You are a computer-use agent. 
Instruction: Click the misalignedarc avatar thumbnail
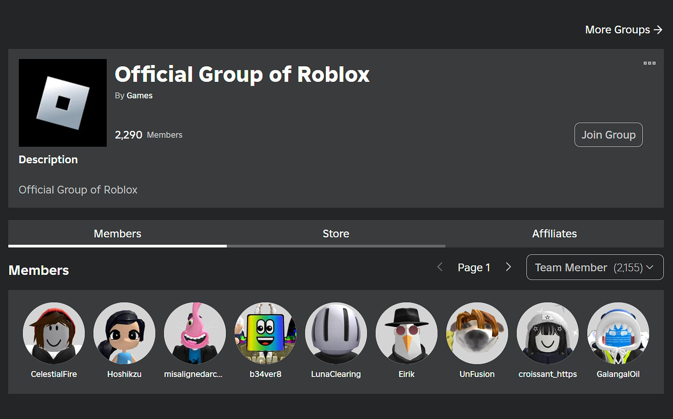coord(195,333)
